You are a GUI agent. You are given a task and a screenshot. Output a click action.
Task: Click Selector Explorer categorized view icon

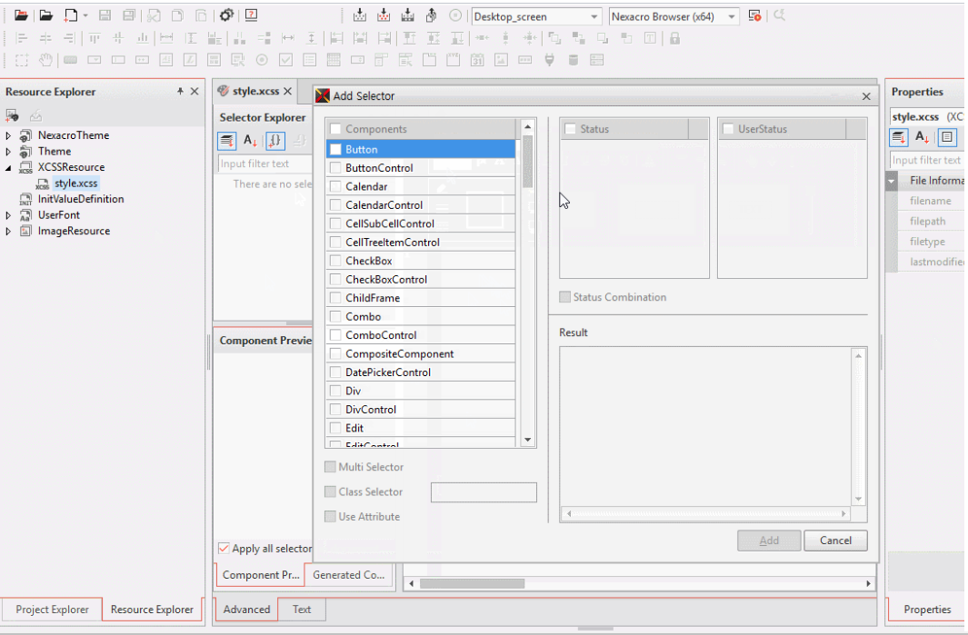(226, 141)
